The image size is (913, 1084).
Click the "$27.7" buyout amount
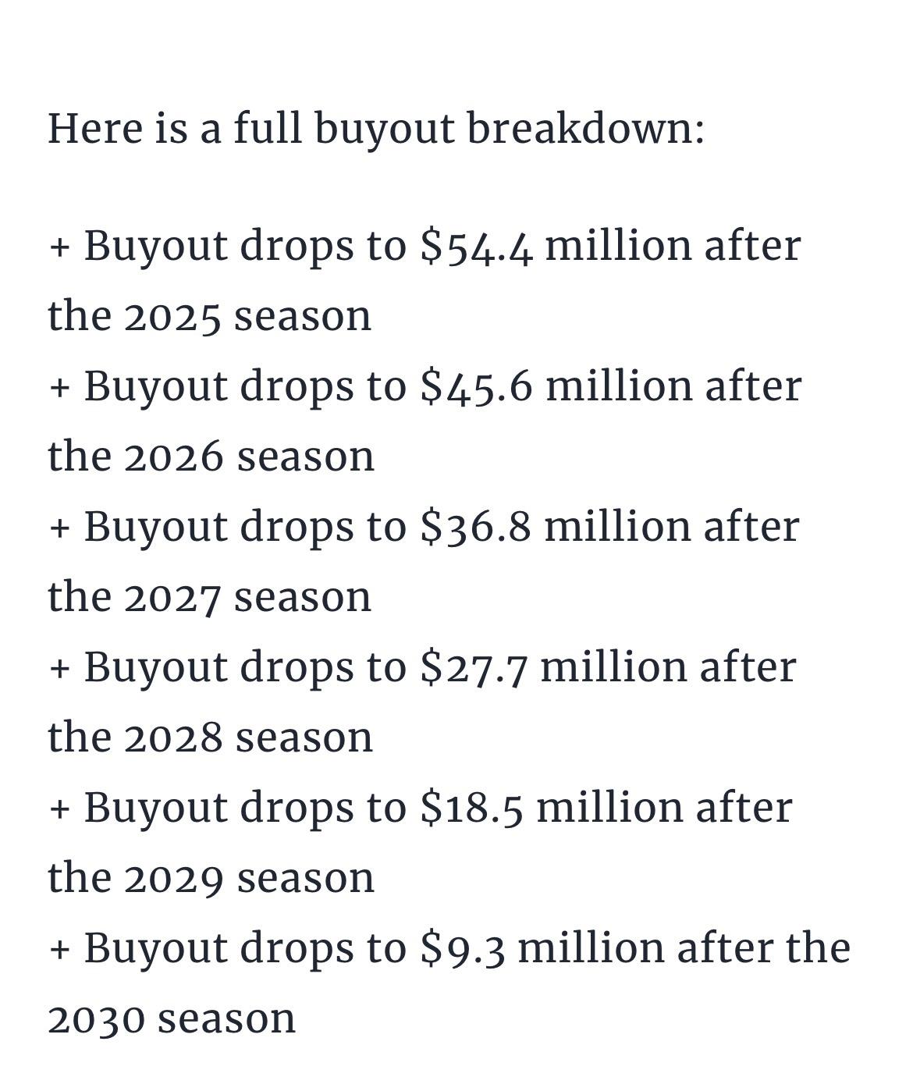tap(474, 667)
